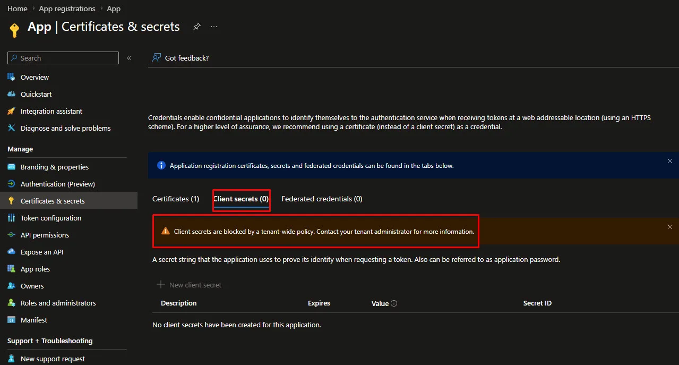Open API permissions in sidebar
679x365 pixels.
click(x=45, y=235)
